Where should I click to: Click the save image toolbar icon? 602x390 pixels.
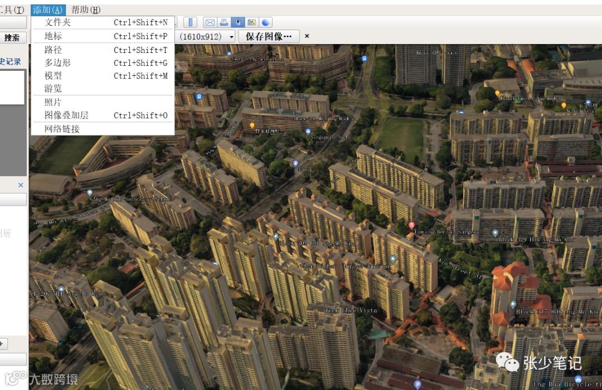point(237,22)
